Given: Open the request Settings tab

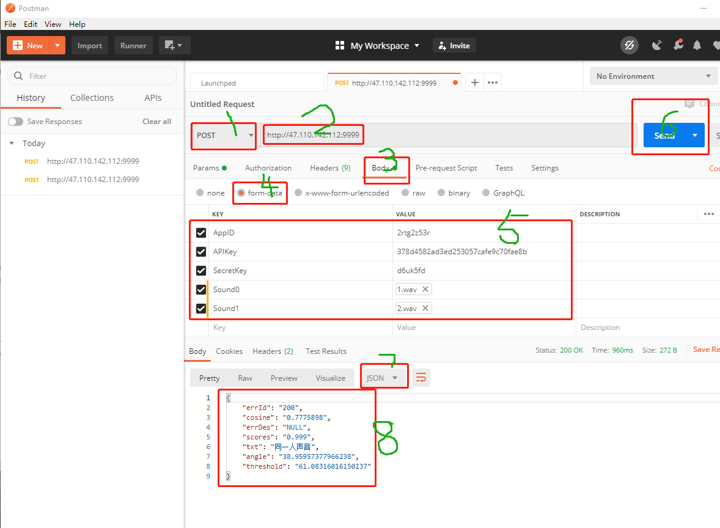Looking at the screenshot, I should (545, 168).
